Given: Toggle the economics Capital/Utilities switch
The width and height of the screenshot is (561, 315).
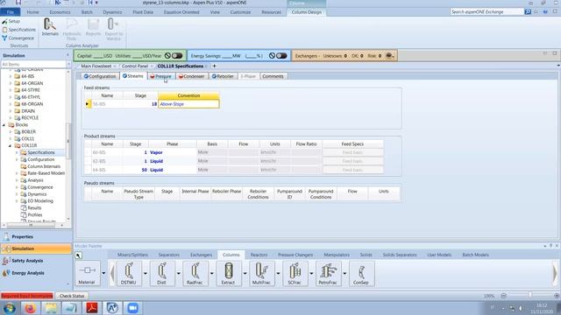Looking at the screenshot, I should [x=177, y=56].
